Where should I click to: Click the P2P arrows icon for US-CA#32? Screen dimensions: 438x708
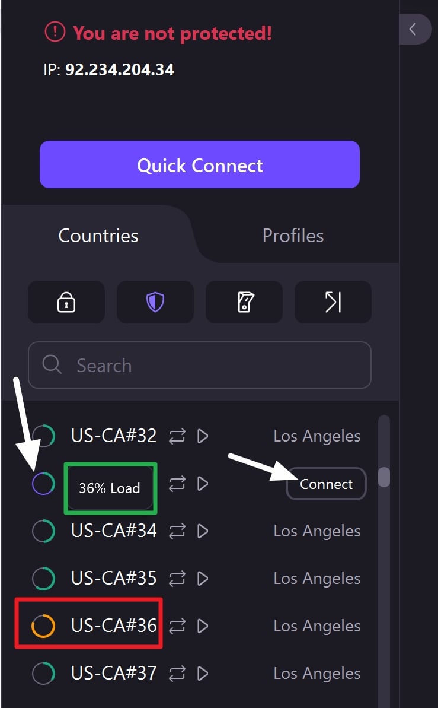click(177, 436)
